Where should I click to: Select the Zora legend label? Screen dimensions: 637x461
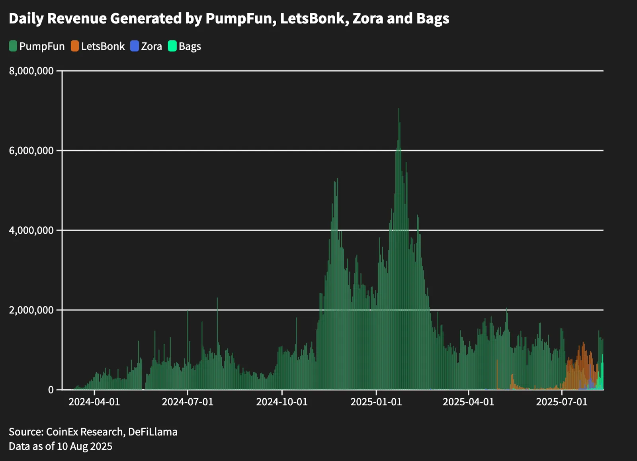[x=152, y=47]
